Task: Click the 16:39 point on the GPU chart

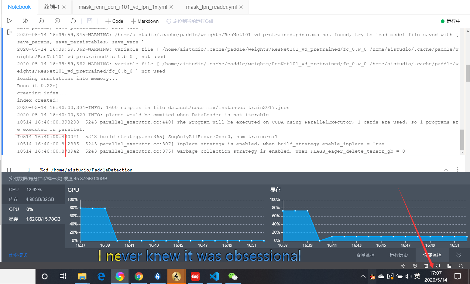Action: pyautogui.click(x=105, y=208)
